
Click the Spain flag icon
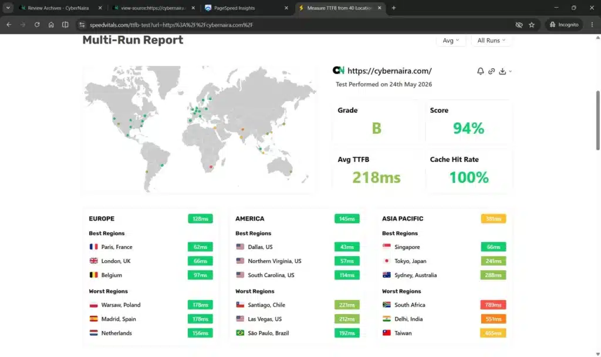point(93,319)
